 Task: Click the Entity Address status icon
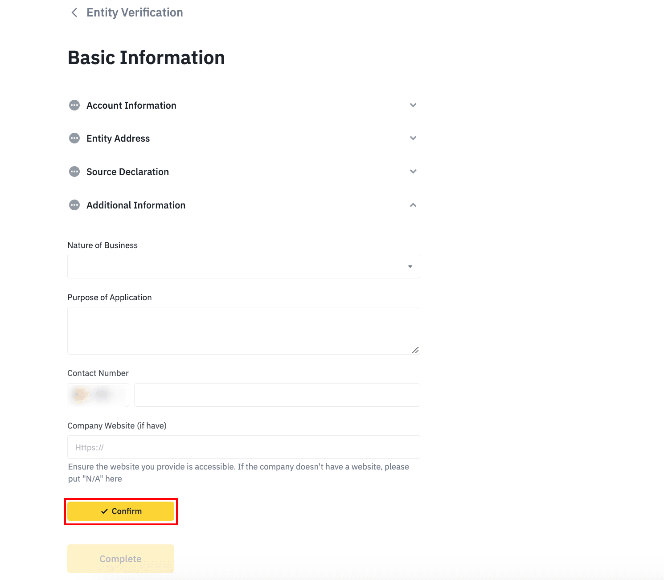tap(74, 138)
